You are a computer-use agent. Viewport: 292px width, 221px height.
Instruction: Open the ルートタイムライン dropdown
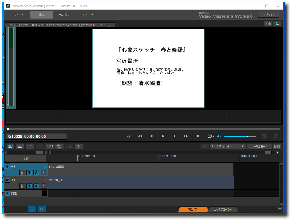pos(227,146)
